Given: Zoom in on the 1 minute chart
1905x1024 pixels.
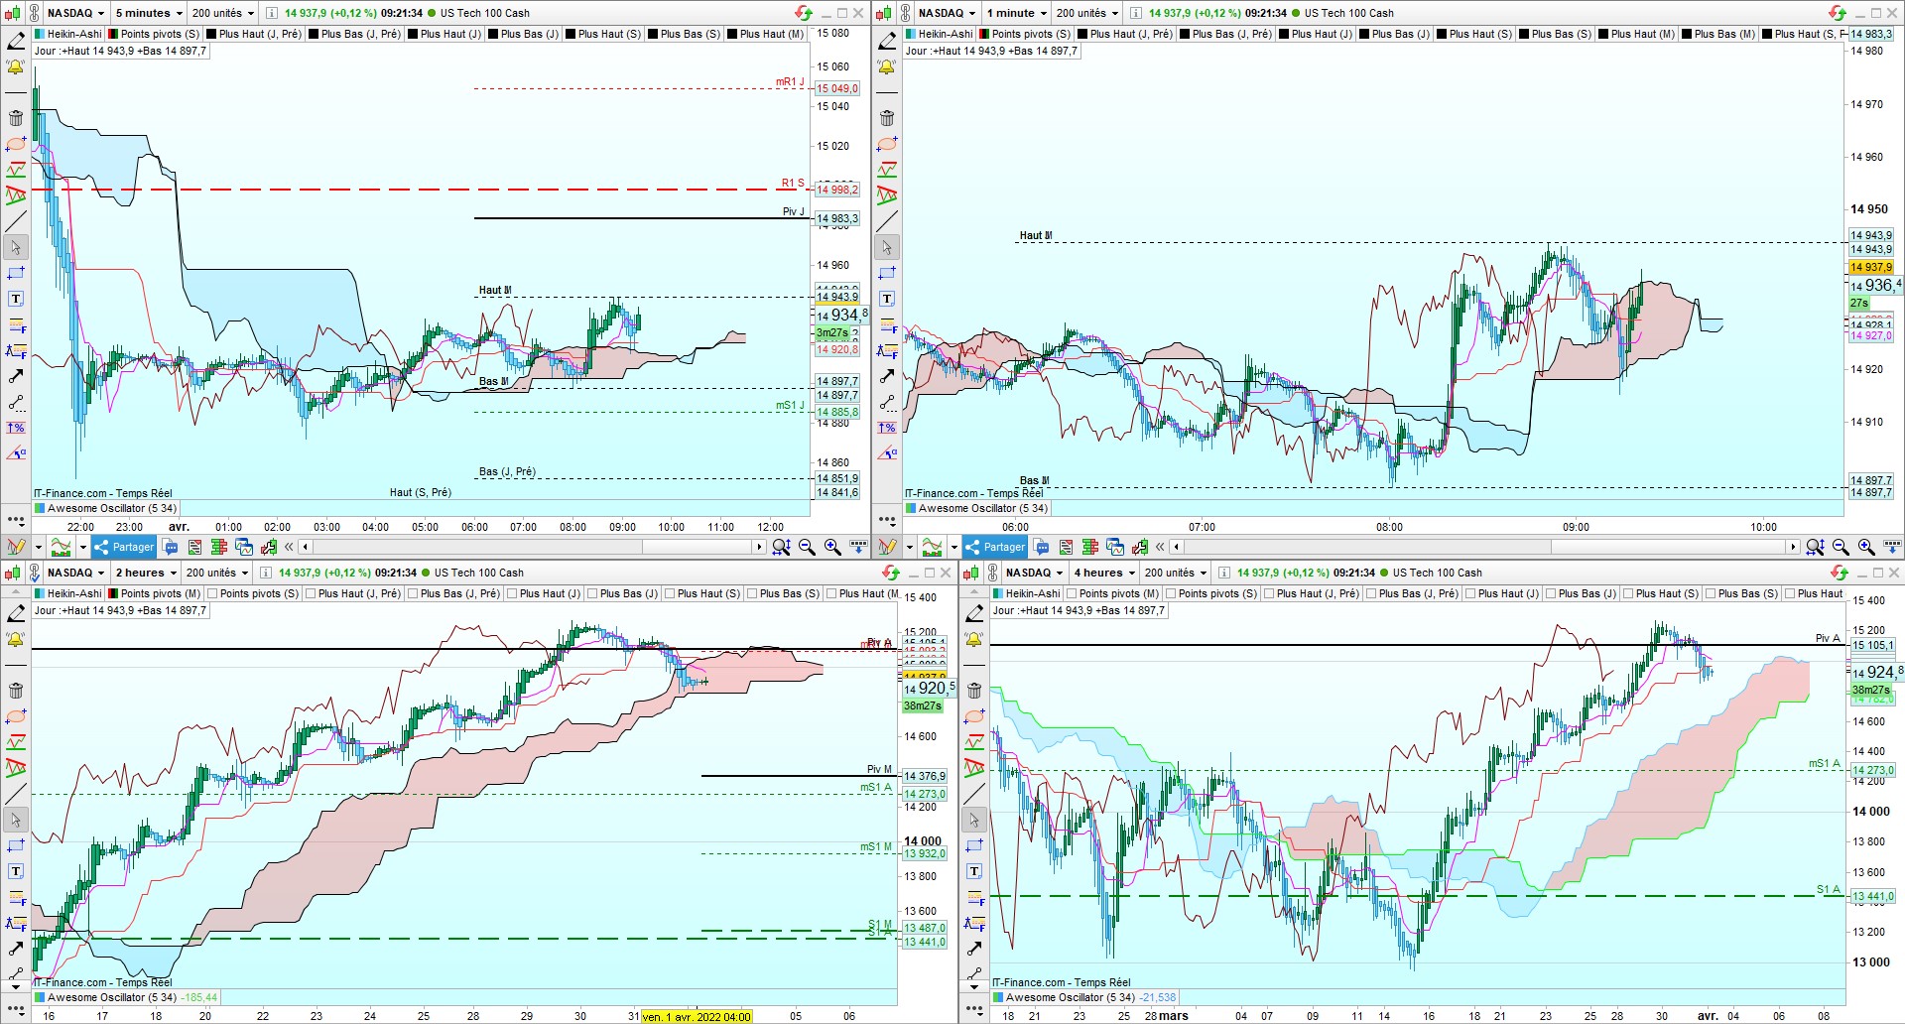Looking at the screenshot, I should pos(1866,547).
